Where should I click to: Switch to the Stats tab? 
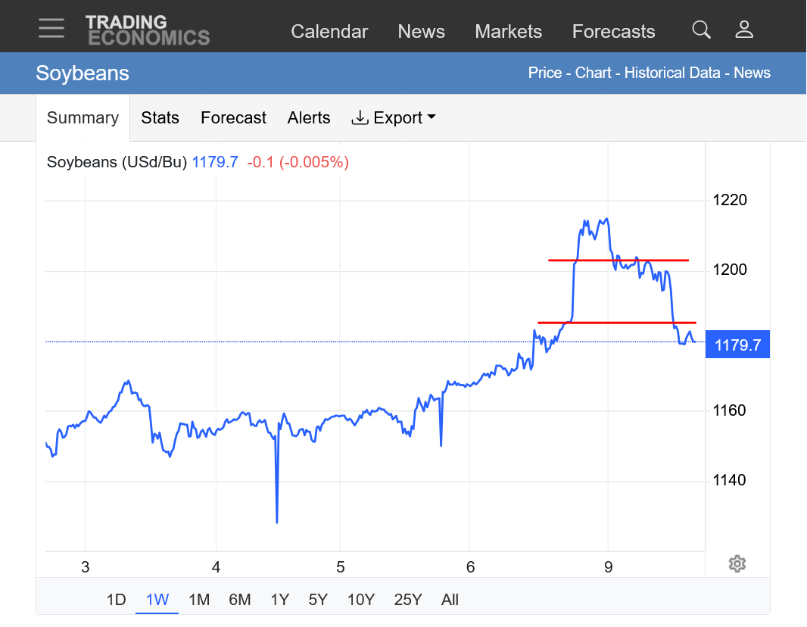[x=160, y=118]
